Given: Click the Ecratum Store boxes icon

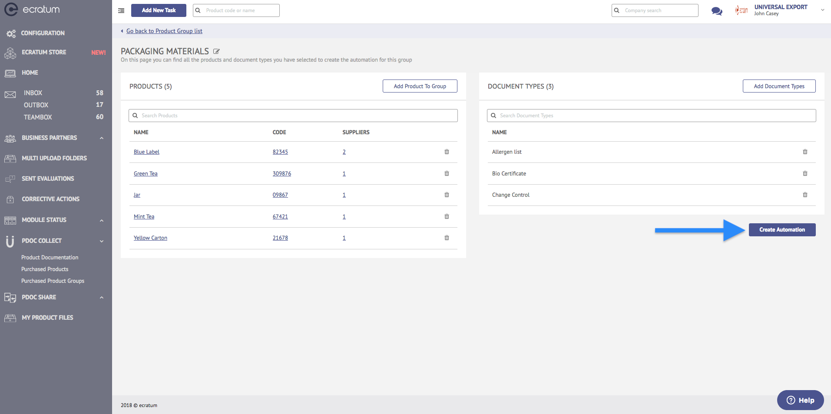Looking at the screenshot, I should pyautogui.click(x=10, y=53).
